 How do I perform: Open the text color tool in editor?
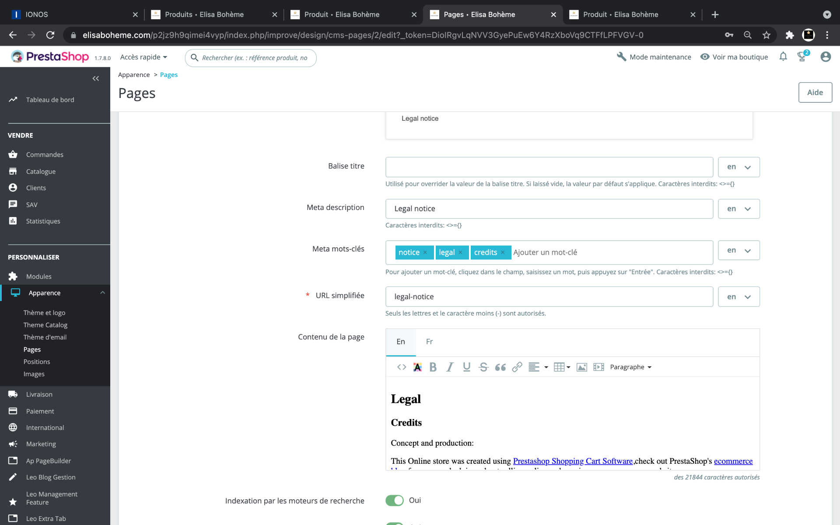pos(417,367)
